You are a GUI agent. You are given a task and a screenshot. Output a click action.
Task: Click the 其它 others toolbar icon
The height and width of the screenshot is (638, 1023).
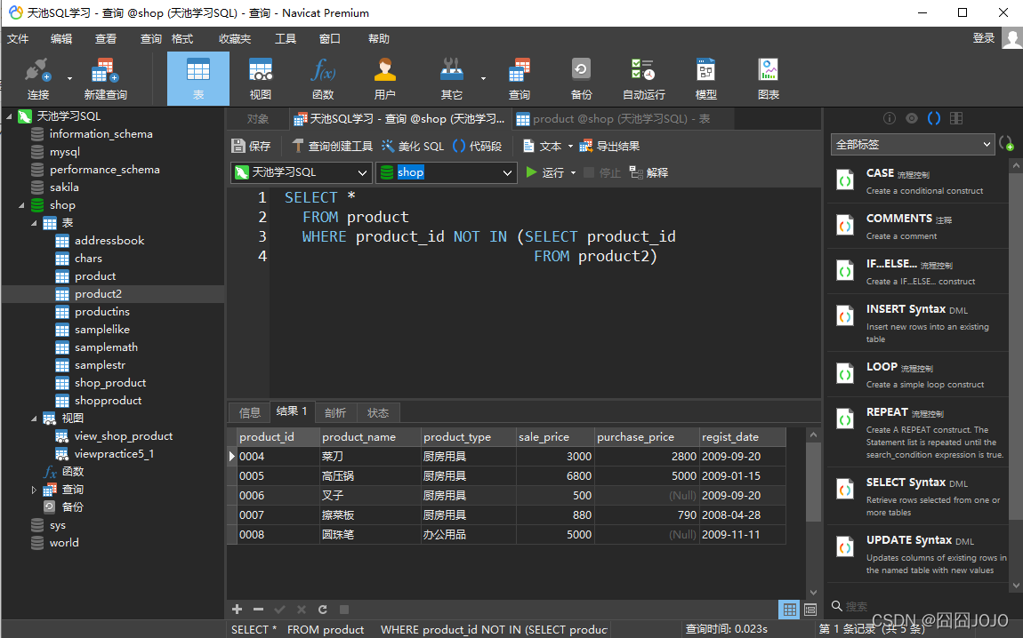(452, 79)
